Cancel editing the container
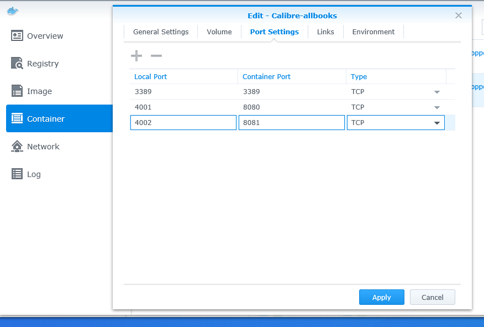Viewport: 484px width, 327px height. click(433, 297)
